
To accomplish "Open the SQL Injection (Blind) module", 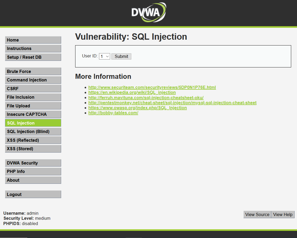I will click(33, 131).
